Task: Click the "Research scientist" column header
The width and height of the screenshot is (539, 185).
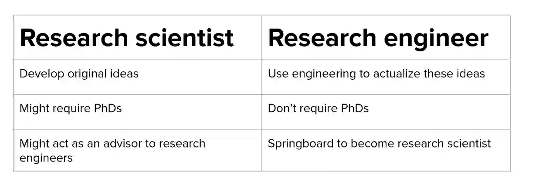Action: click(126, 38)
